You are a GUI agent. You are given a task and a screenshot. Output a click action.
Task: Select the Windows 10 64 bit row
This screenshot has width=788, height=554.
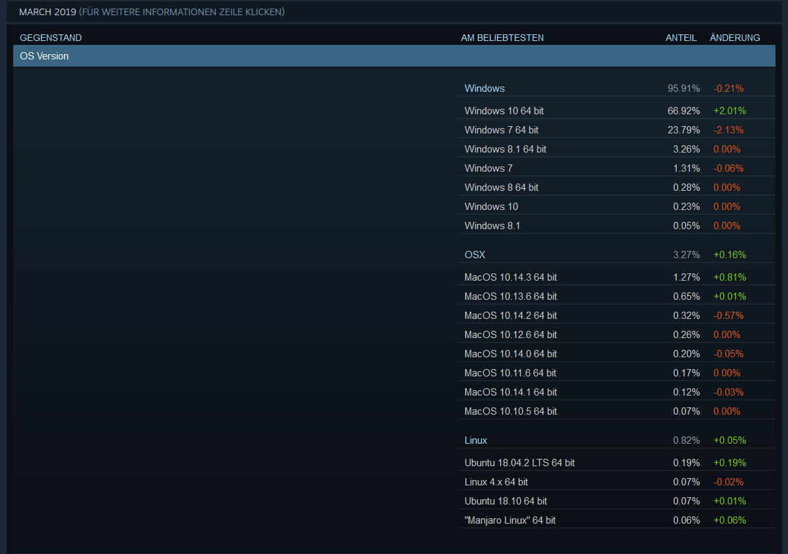[616, 110]
